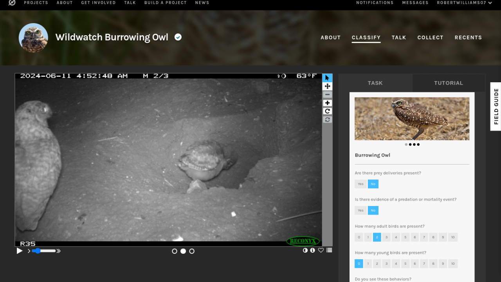This screenshot has height=282, width=501.
Task: Show the third frame of the sequence
Action: pyautogui.click(x=192, y=251)
